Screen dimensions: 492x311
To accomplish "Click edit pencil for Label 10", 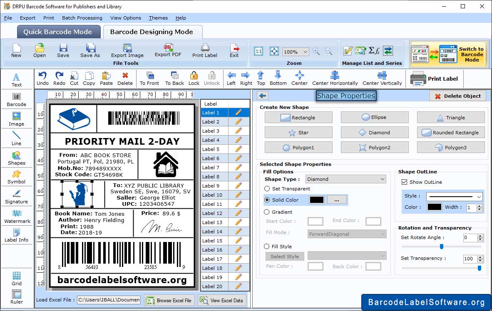I will pos(239,195).
